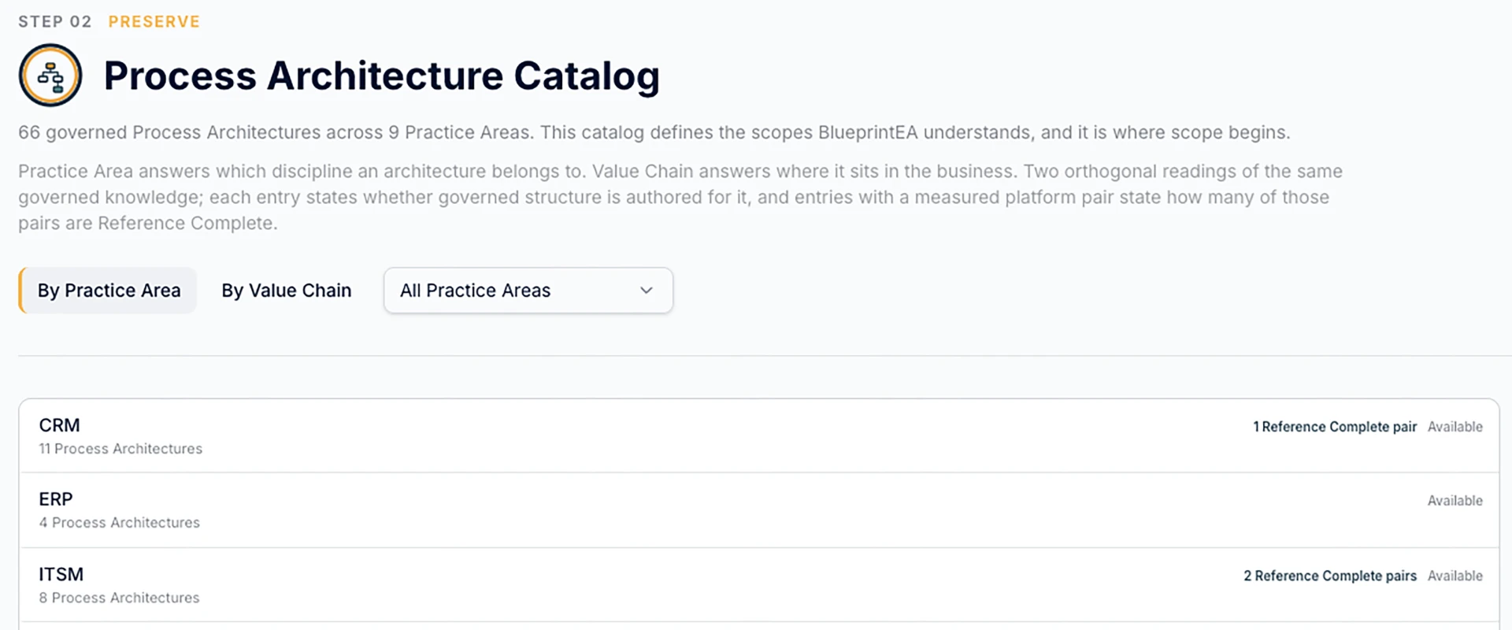The height and width of the screenshot is (630, 1512).
Task: Click the STEP 02 label
Action: 55,22
